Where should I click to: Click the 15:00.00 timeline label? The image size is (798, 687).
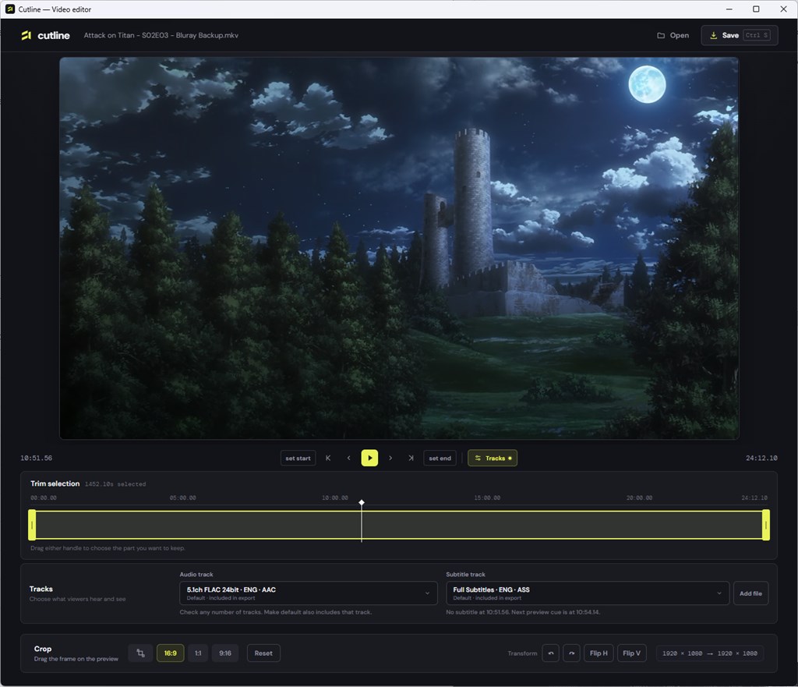pos(487,498)
